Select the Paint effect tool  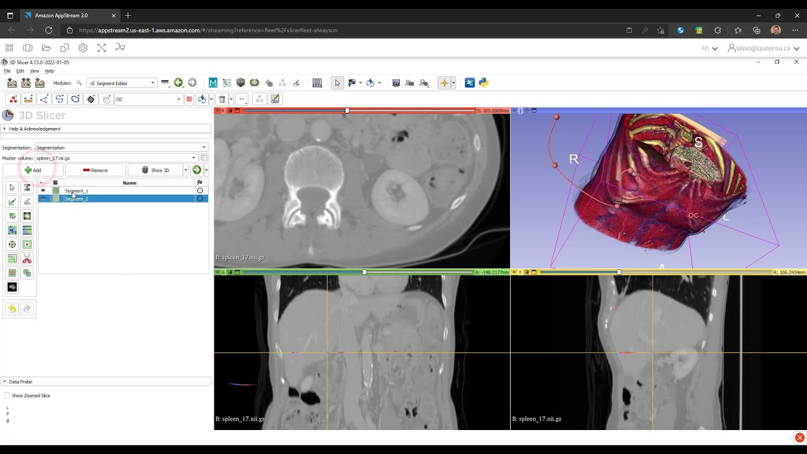(x=12, y=202)
